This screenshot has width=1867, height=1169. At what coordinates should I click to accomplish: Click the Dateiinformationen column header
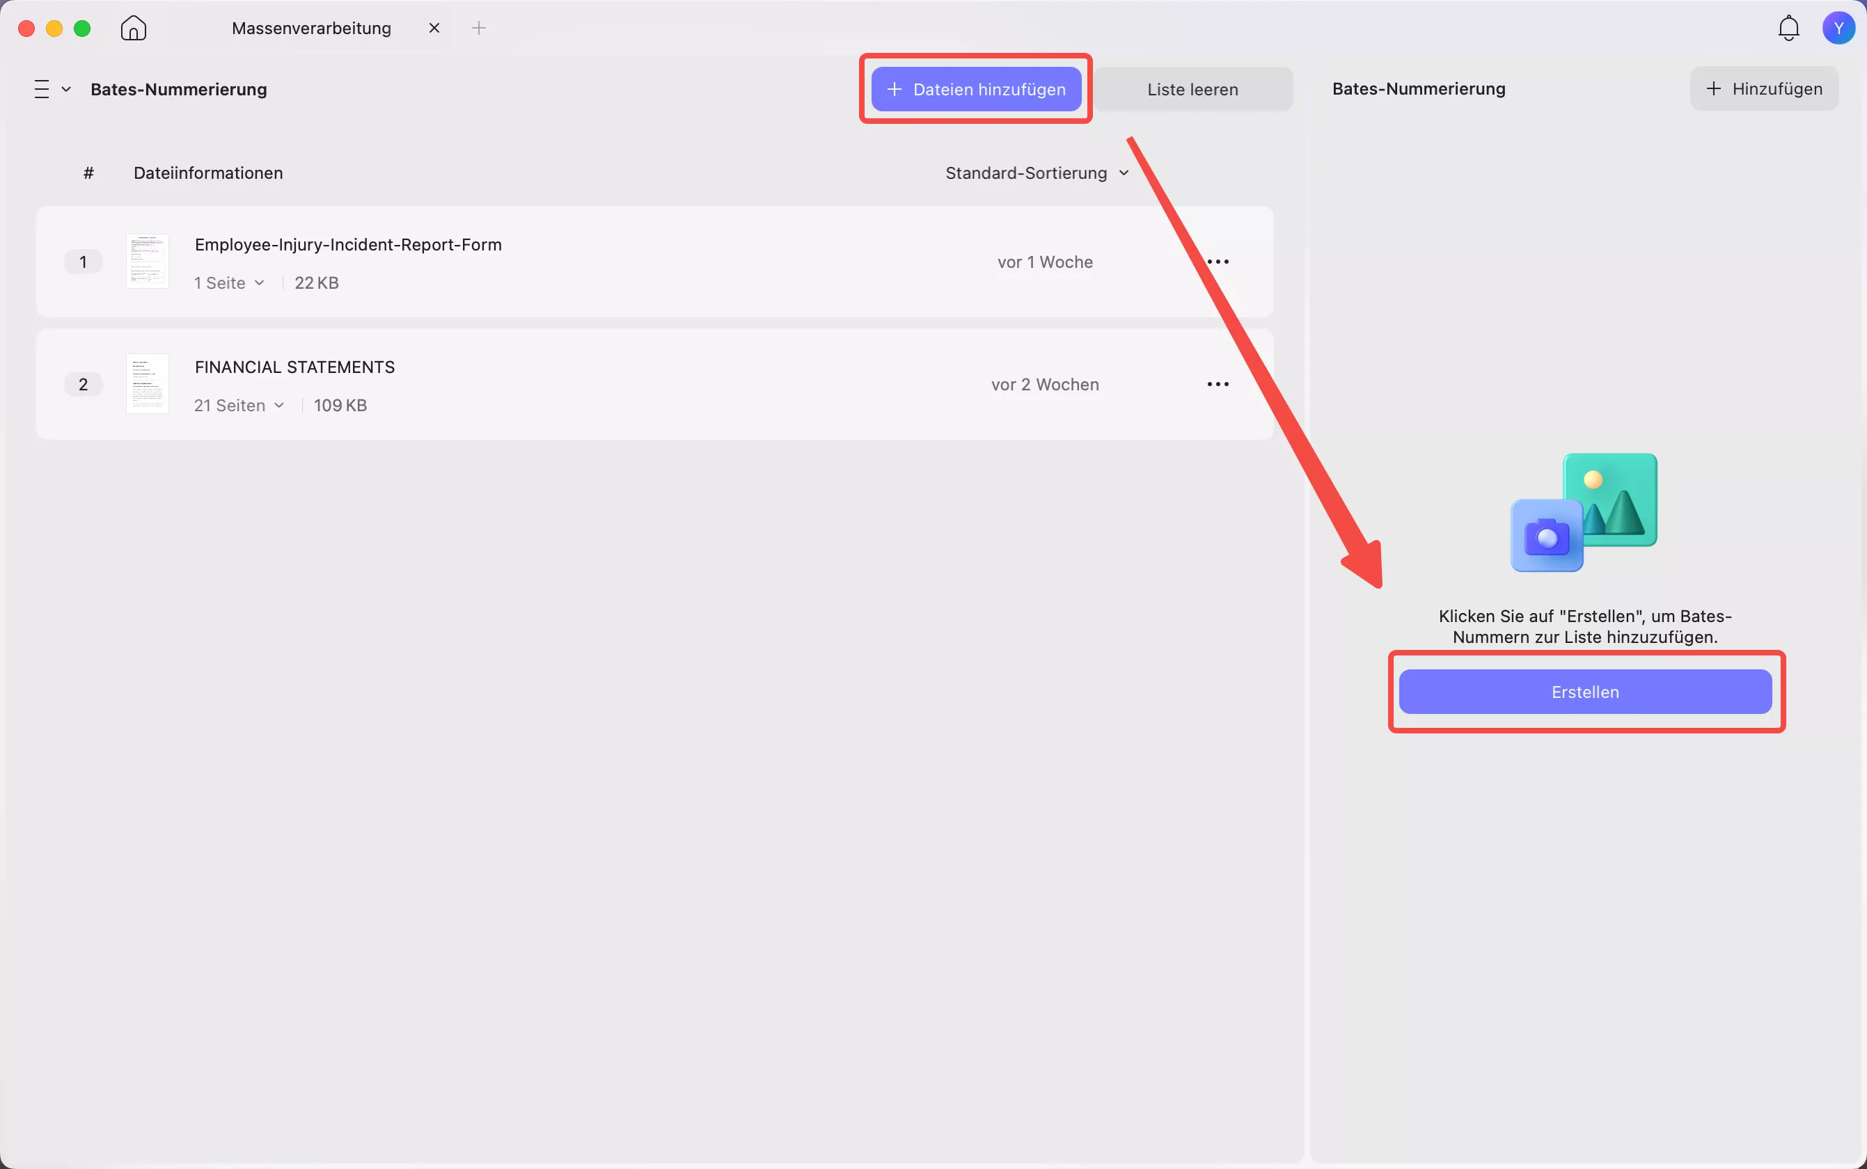(208, 173)
